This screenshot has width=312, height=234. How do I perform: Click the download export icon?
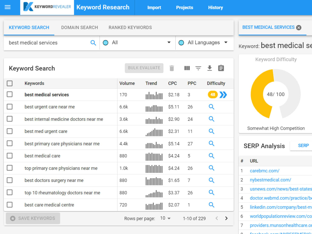[x=210, y=68]
